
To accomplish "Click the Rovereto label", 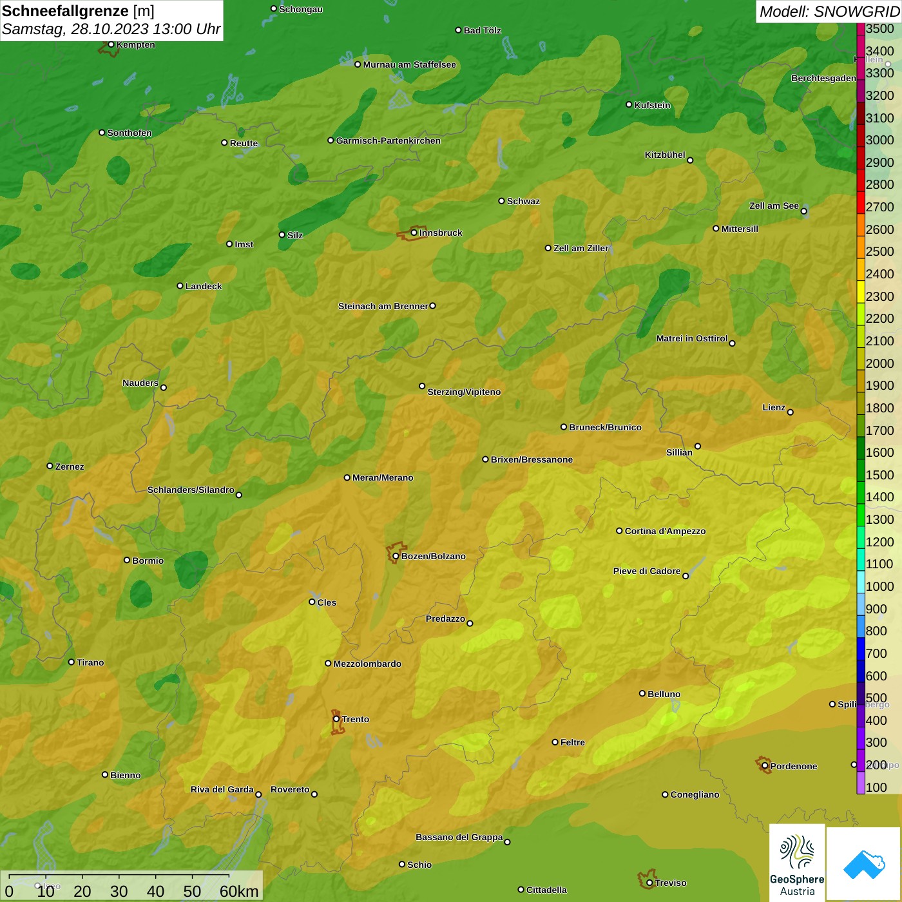I will coord(290,789).
